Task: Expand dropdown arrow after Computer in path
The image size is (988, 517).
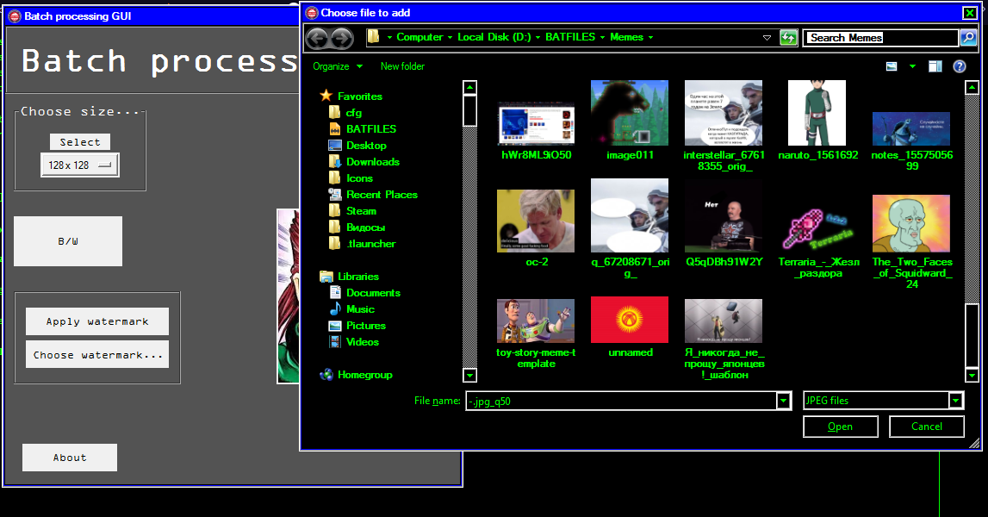Action: tap(450, 38)
